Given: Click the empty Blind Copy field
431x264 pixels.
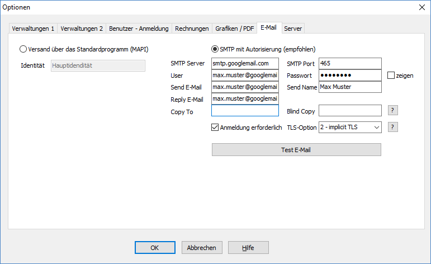Looking at the screenshot, I should 349,111.
